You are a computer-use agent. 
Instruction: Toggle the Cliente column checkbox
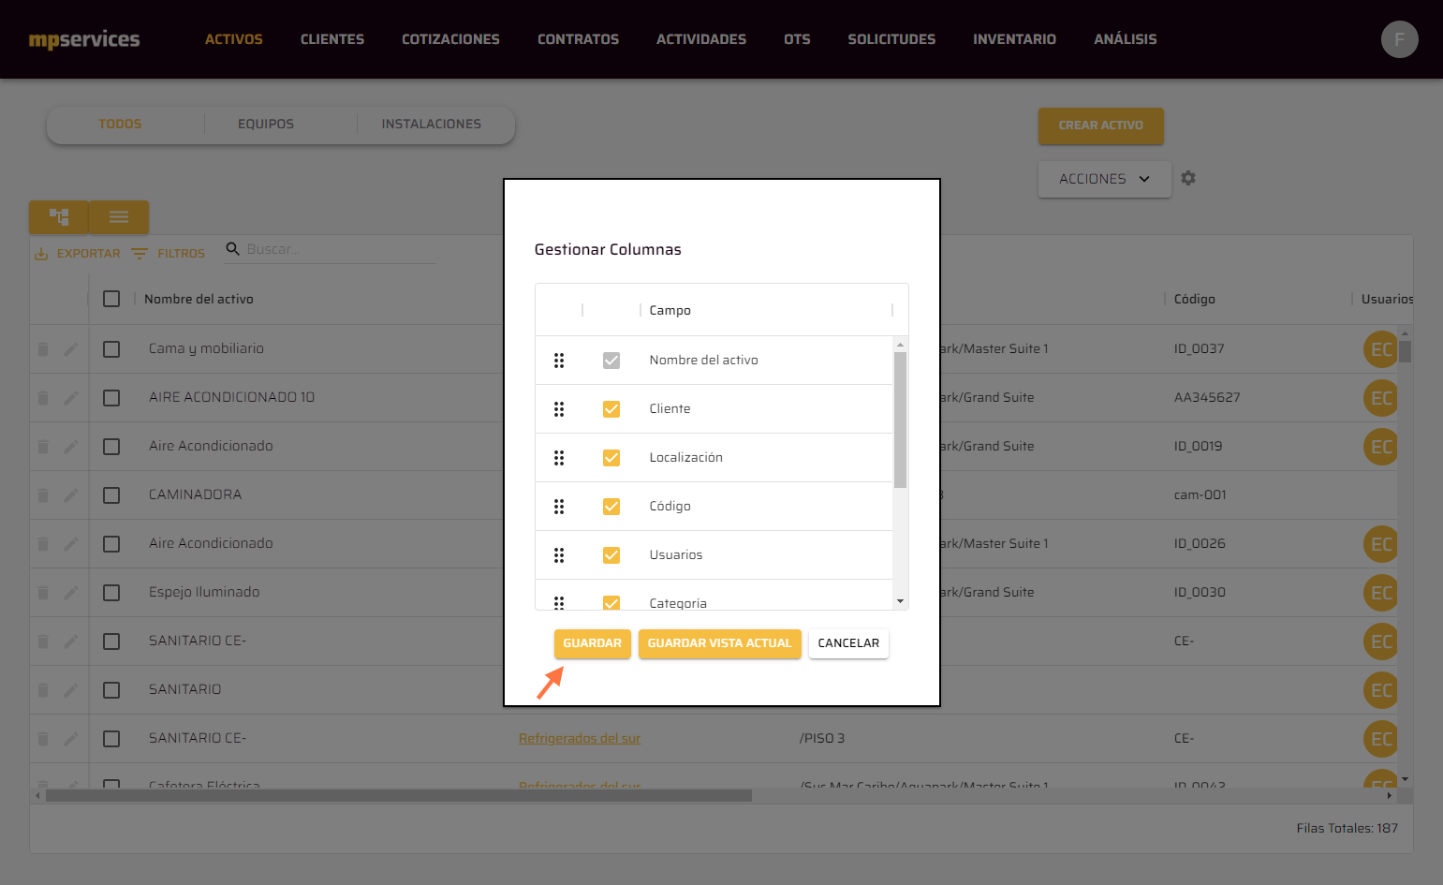tap(611, 409)
